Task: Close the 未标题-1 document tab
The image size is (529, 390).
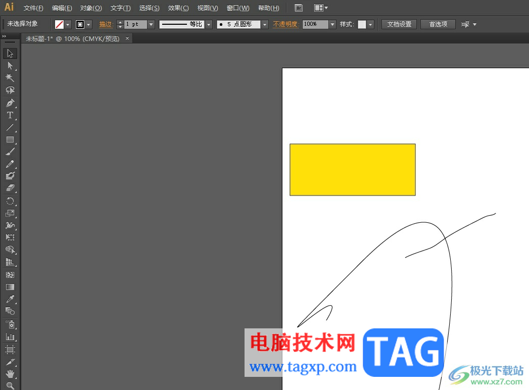Action: coord(127,38)
